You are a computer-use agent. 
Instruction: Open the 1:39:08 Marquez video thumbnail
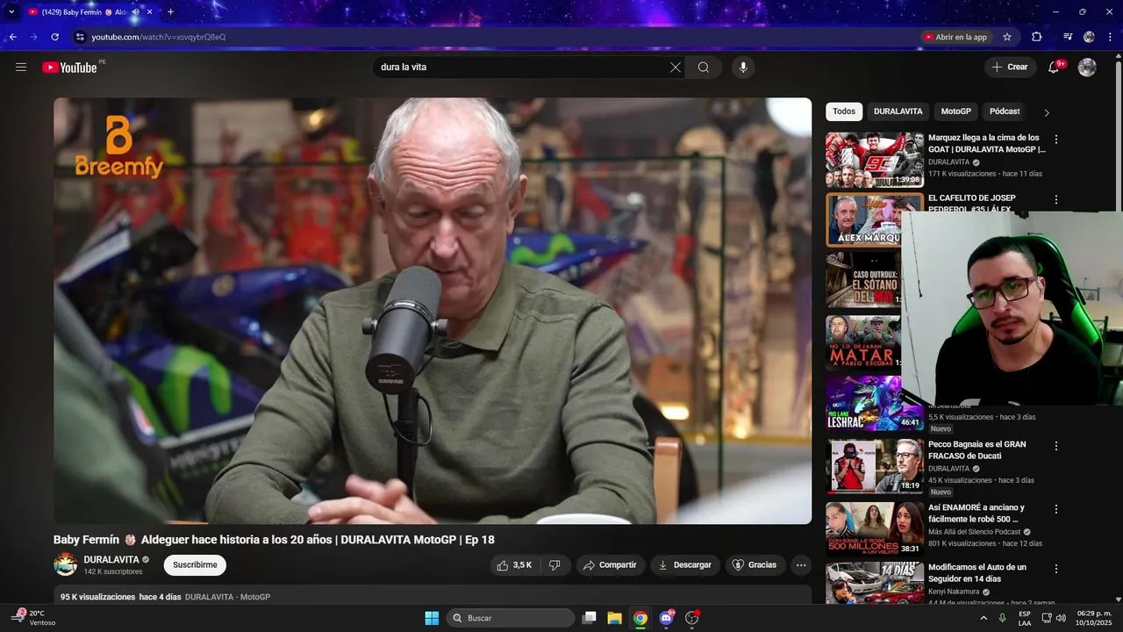point(875,160)
